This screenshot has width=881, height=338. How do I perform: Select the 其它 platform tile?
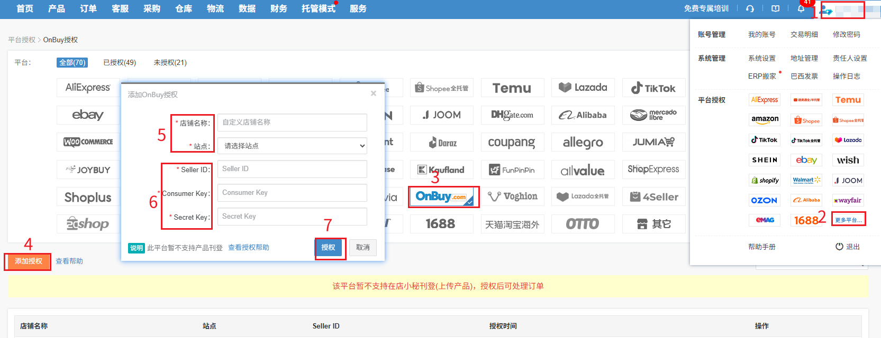[x=653, y=224]
